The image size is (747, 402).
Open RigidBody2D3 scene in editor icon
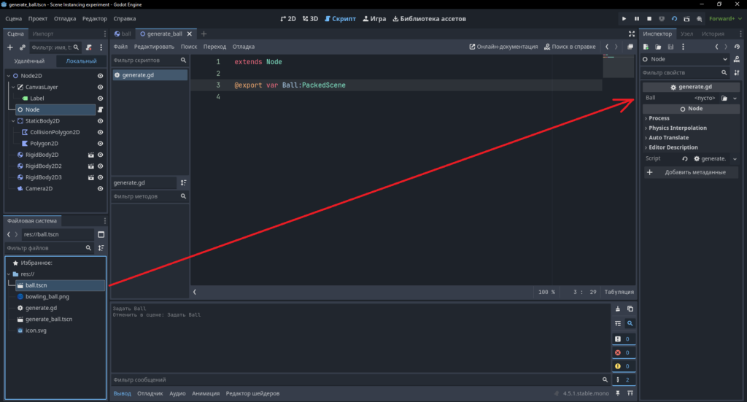90,177
